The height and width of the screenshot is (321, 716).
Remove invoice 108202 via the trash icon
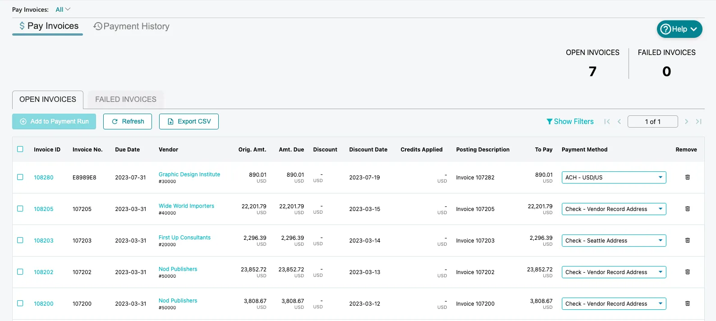click(x=688, y=272)
